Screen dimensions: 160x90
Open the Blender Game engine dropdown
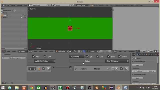click(82, 5)
